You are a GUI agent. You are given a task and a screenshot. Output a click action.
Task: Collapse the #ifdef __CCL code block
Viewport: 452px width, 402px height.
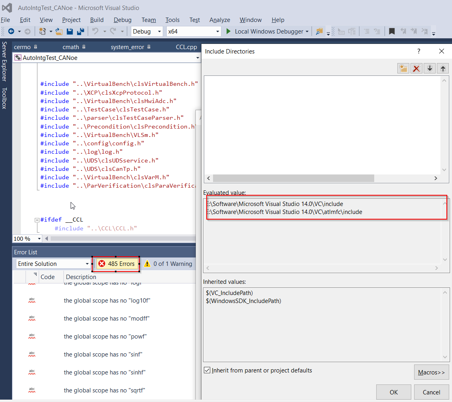click(x=37, y=220)
